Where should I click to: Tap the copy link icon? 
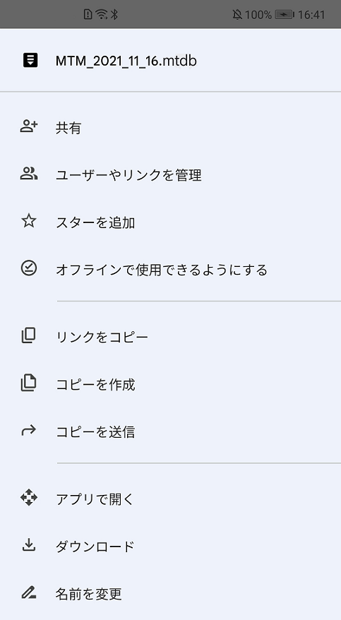[28, 335]
